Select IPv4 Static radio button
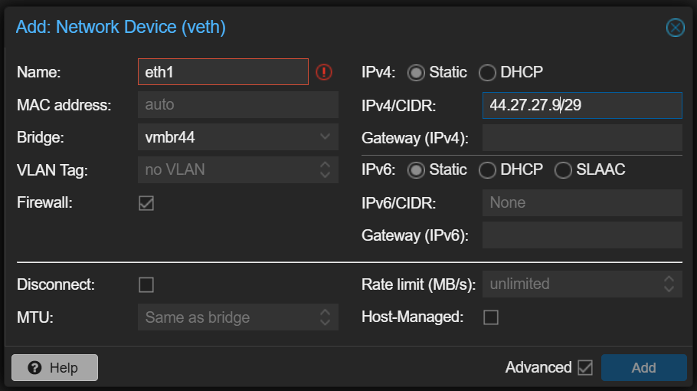Image resolution: width=697 pixels, height=391 pixels. [416, 73]
